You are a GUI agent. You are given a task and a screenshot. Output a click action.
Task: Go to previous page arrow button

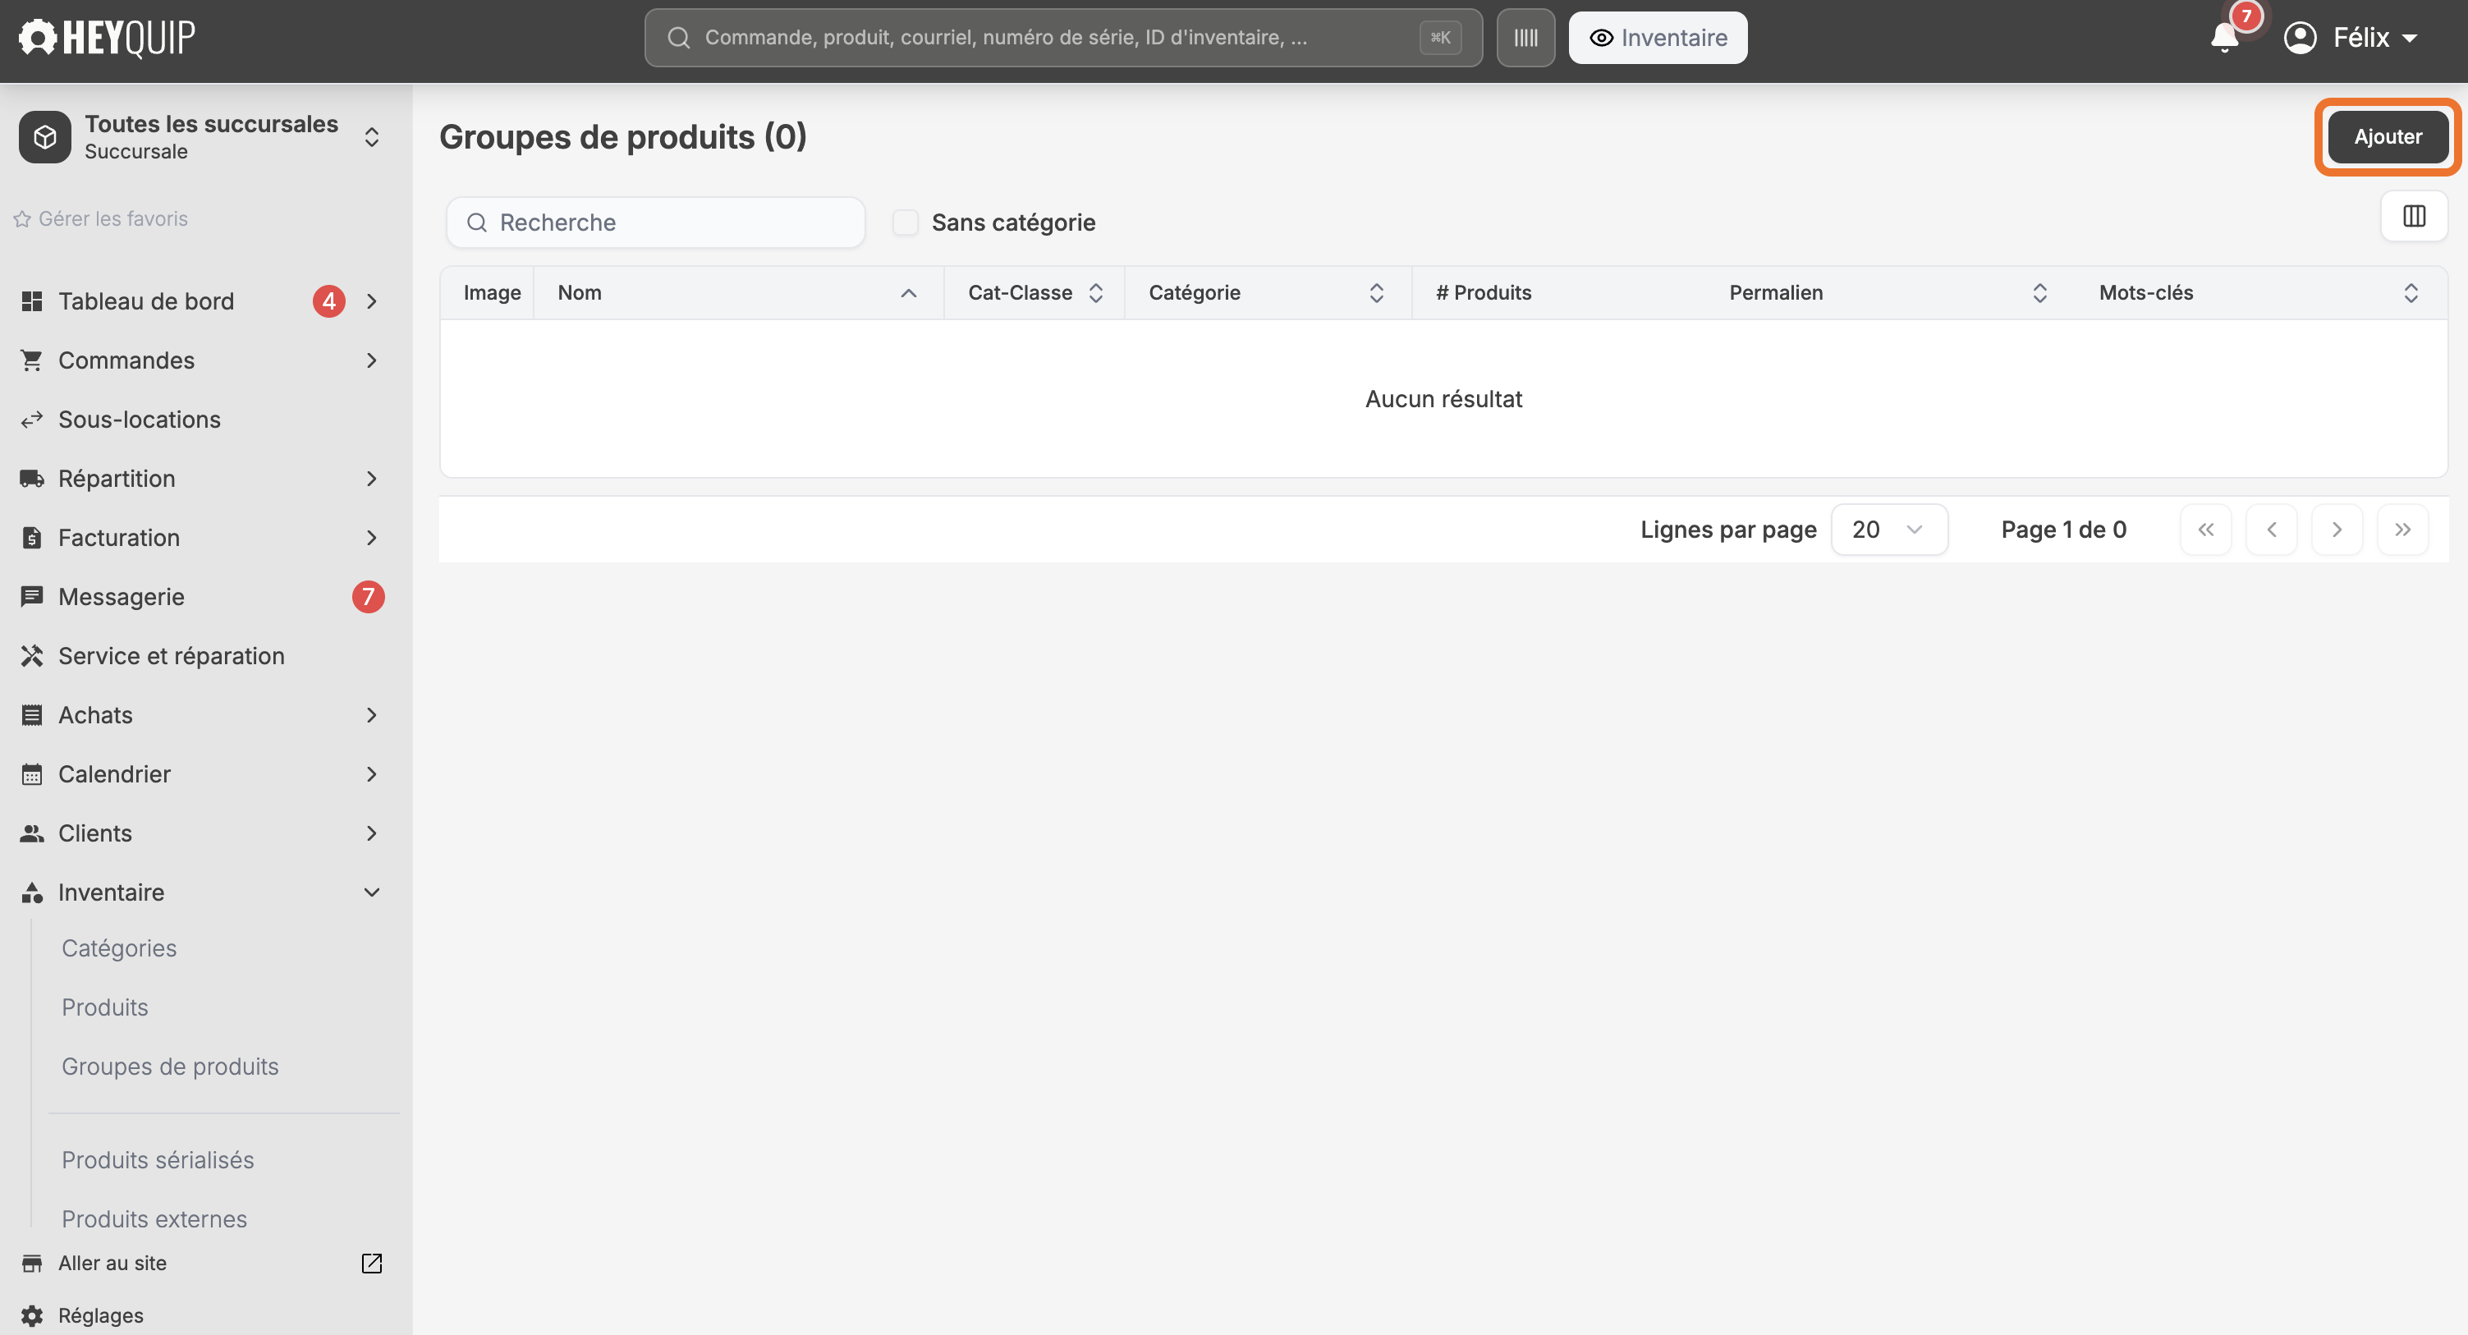pyautogui.click(x=2272, y=530)
